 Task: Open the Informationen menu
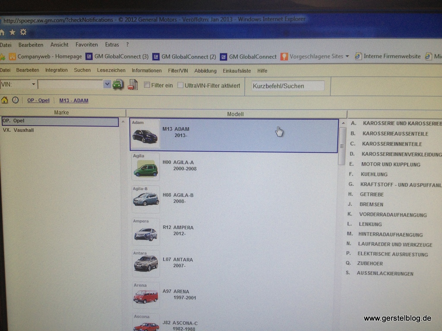(x=147, y=71)
